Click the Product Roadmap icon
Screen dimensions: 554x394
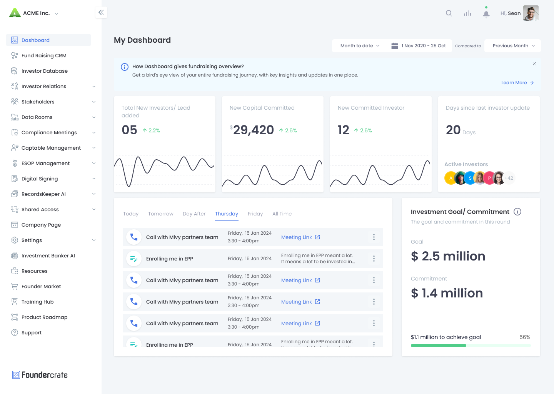pyautogui.click(x=15, y=317)
